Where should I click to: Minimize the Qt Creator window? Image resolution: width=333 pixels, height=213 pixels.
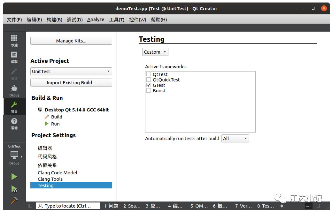(x=302, y=9)
